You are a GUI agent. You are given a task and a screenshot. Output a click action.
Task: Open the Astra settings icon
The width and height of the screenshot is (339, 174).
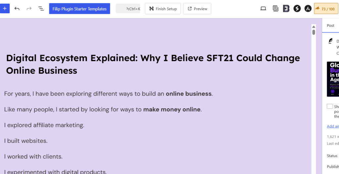point(308,9)
